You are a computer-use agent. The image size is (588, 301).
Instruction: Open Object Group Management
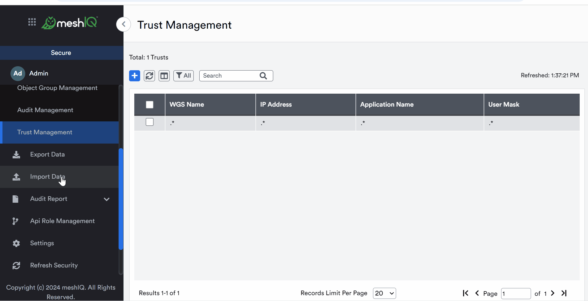57,88
